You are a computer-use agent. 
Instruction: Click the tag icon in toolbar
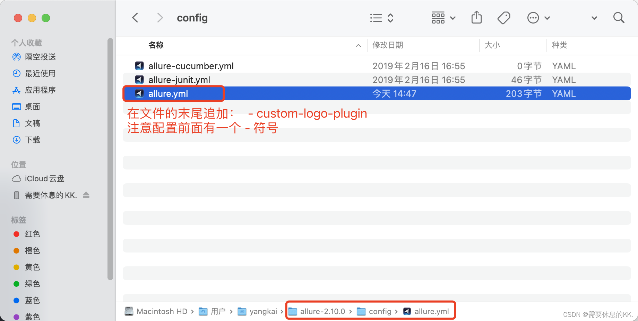tap(503, 18)
